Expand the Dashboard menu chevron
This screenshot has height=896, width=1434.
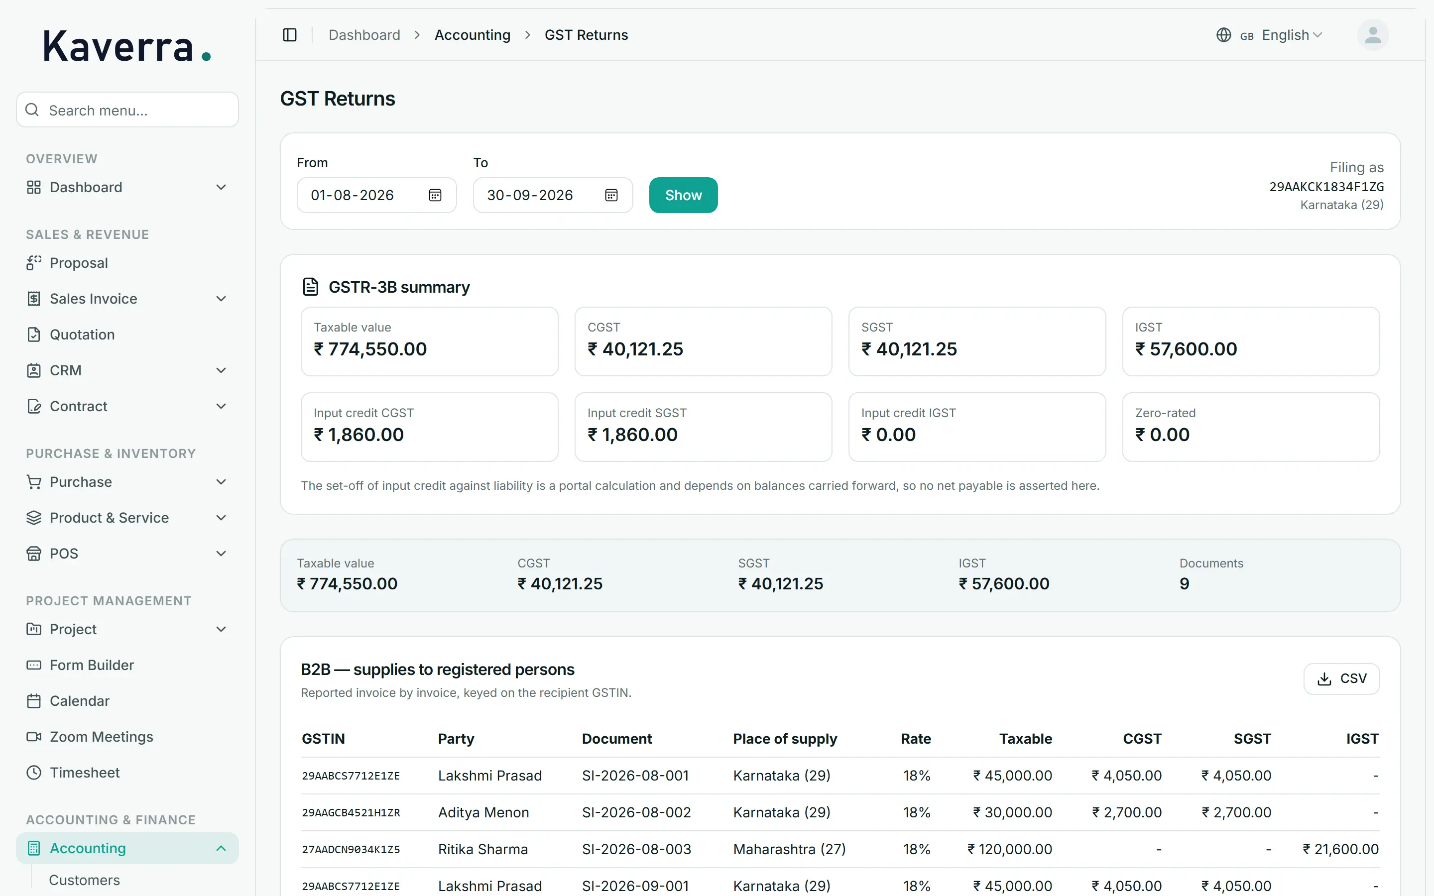221,187
